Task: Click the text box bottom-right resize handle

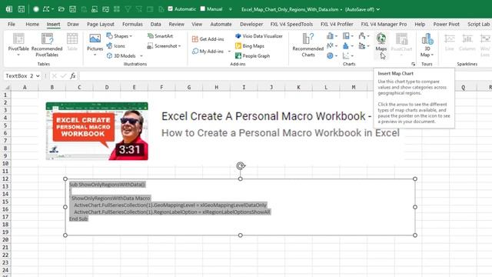Action: pyautogui.click(x=415, y=235)
